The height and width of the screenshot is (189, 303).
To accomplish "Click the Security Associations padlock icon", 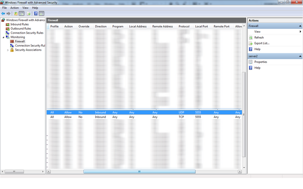I will point(12,50).
